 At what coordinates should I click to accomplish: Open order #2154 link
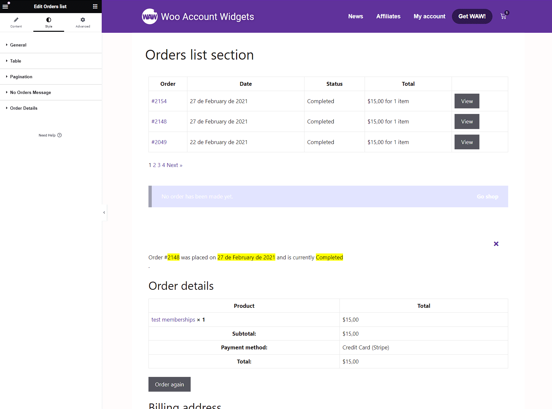pos(159,101)
